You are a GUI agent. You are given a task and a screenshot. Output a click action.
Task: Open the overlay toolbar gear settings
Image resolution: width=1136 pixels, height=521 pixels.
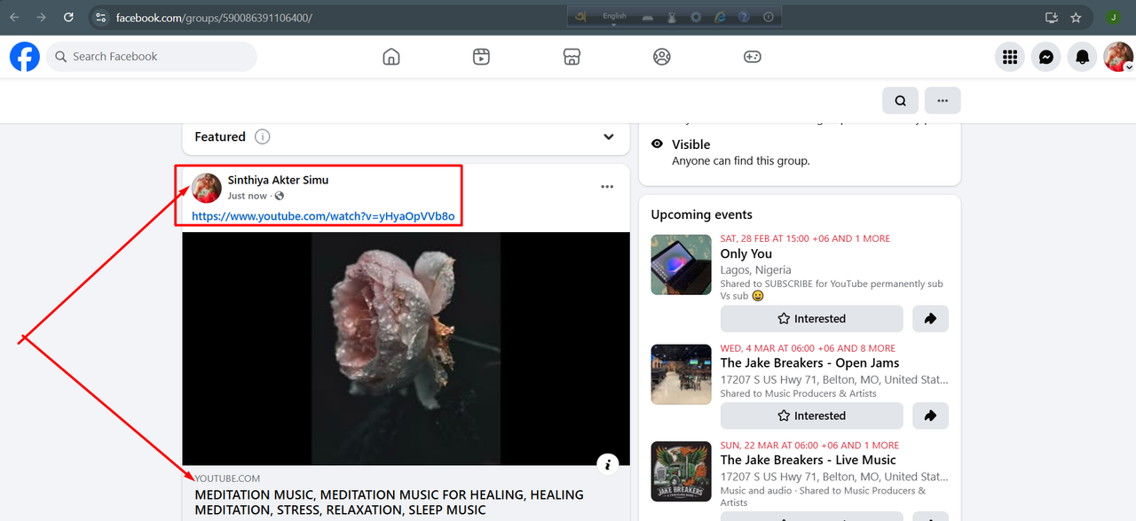(696, 17)
